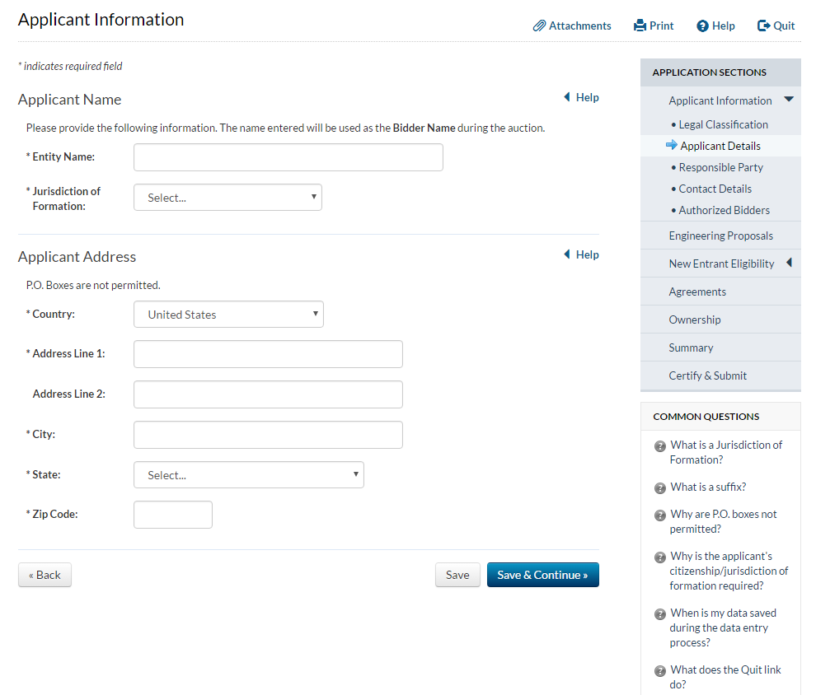Screen dimensions: 816x695
Task: Click question icon beside data saved question
Action: pos(659,614)
